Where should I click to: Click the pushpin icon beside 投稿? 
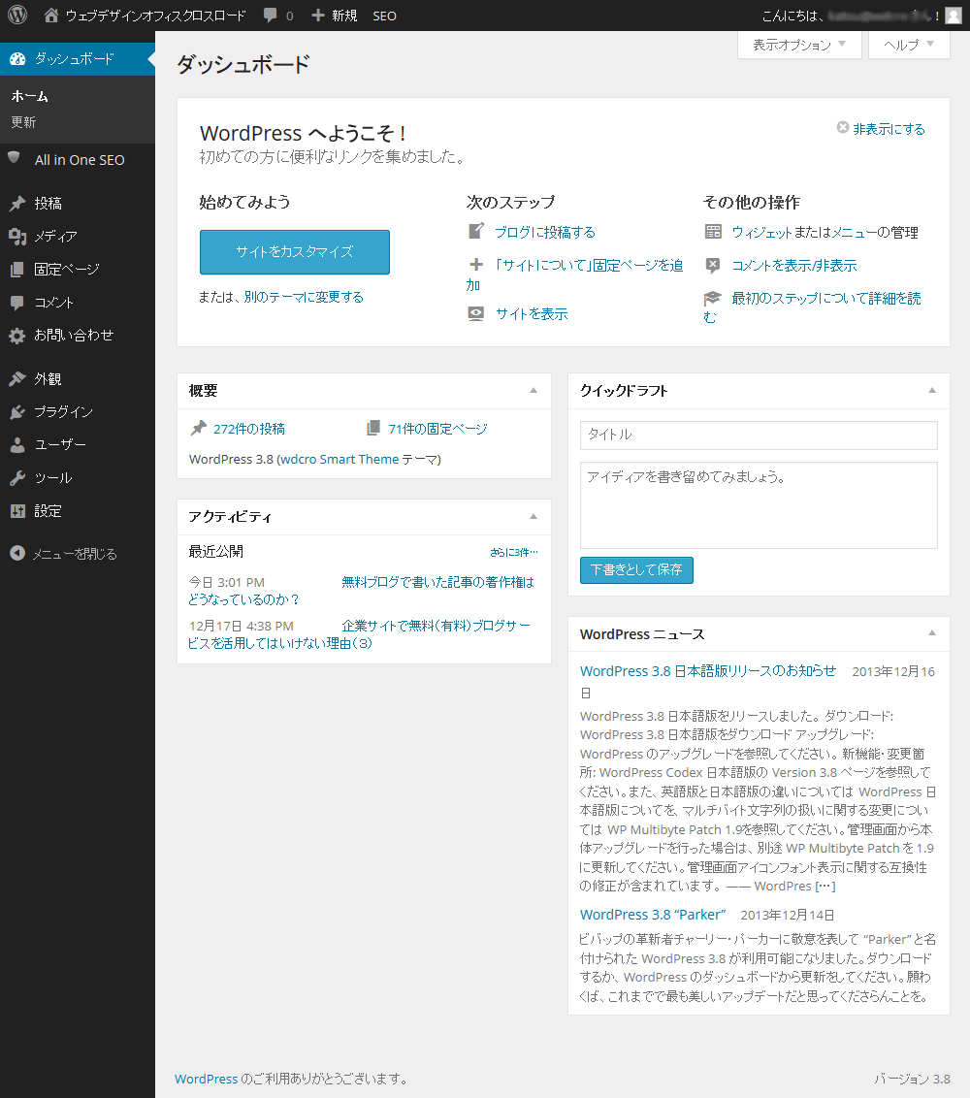tap(17, 203)
